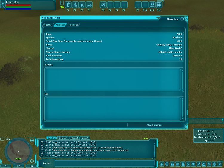The height and width of the screenshot is (168, 224).
Task: Click the Badges list scroll down arrow
Action: coord(182,90)
